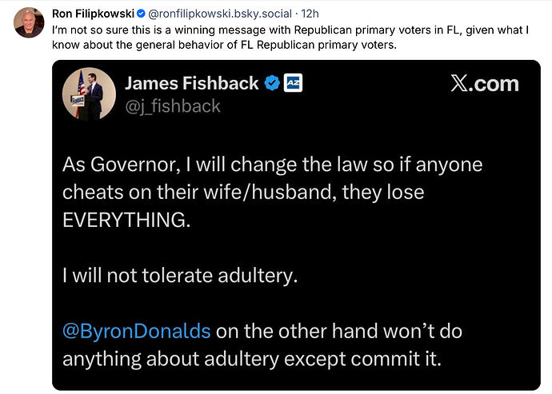
Task: Click James Fishback's podium avatar photo
Action: (89, 94)
